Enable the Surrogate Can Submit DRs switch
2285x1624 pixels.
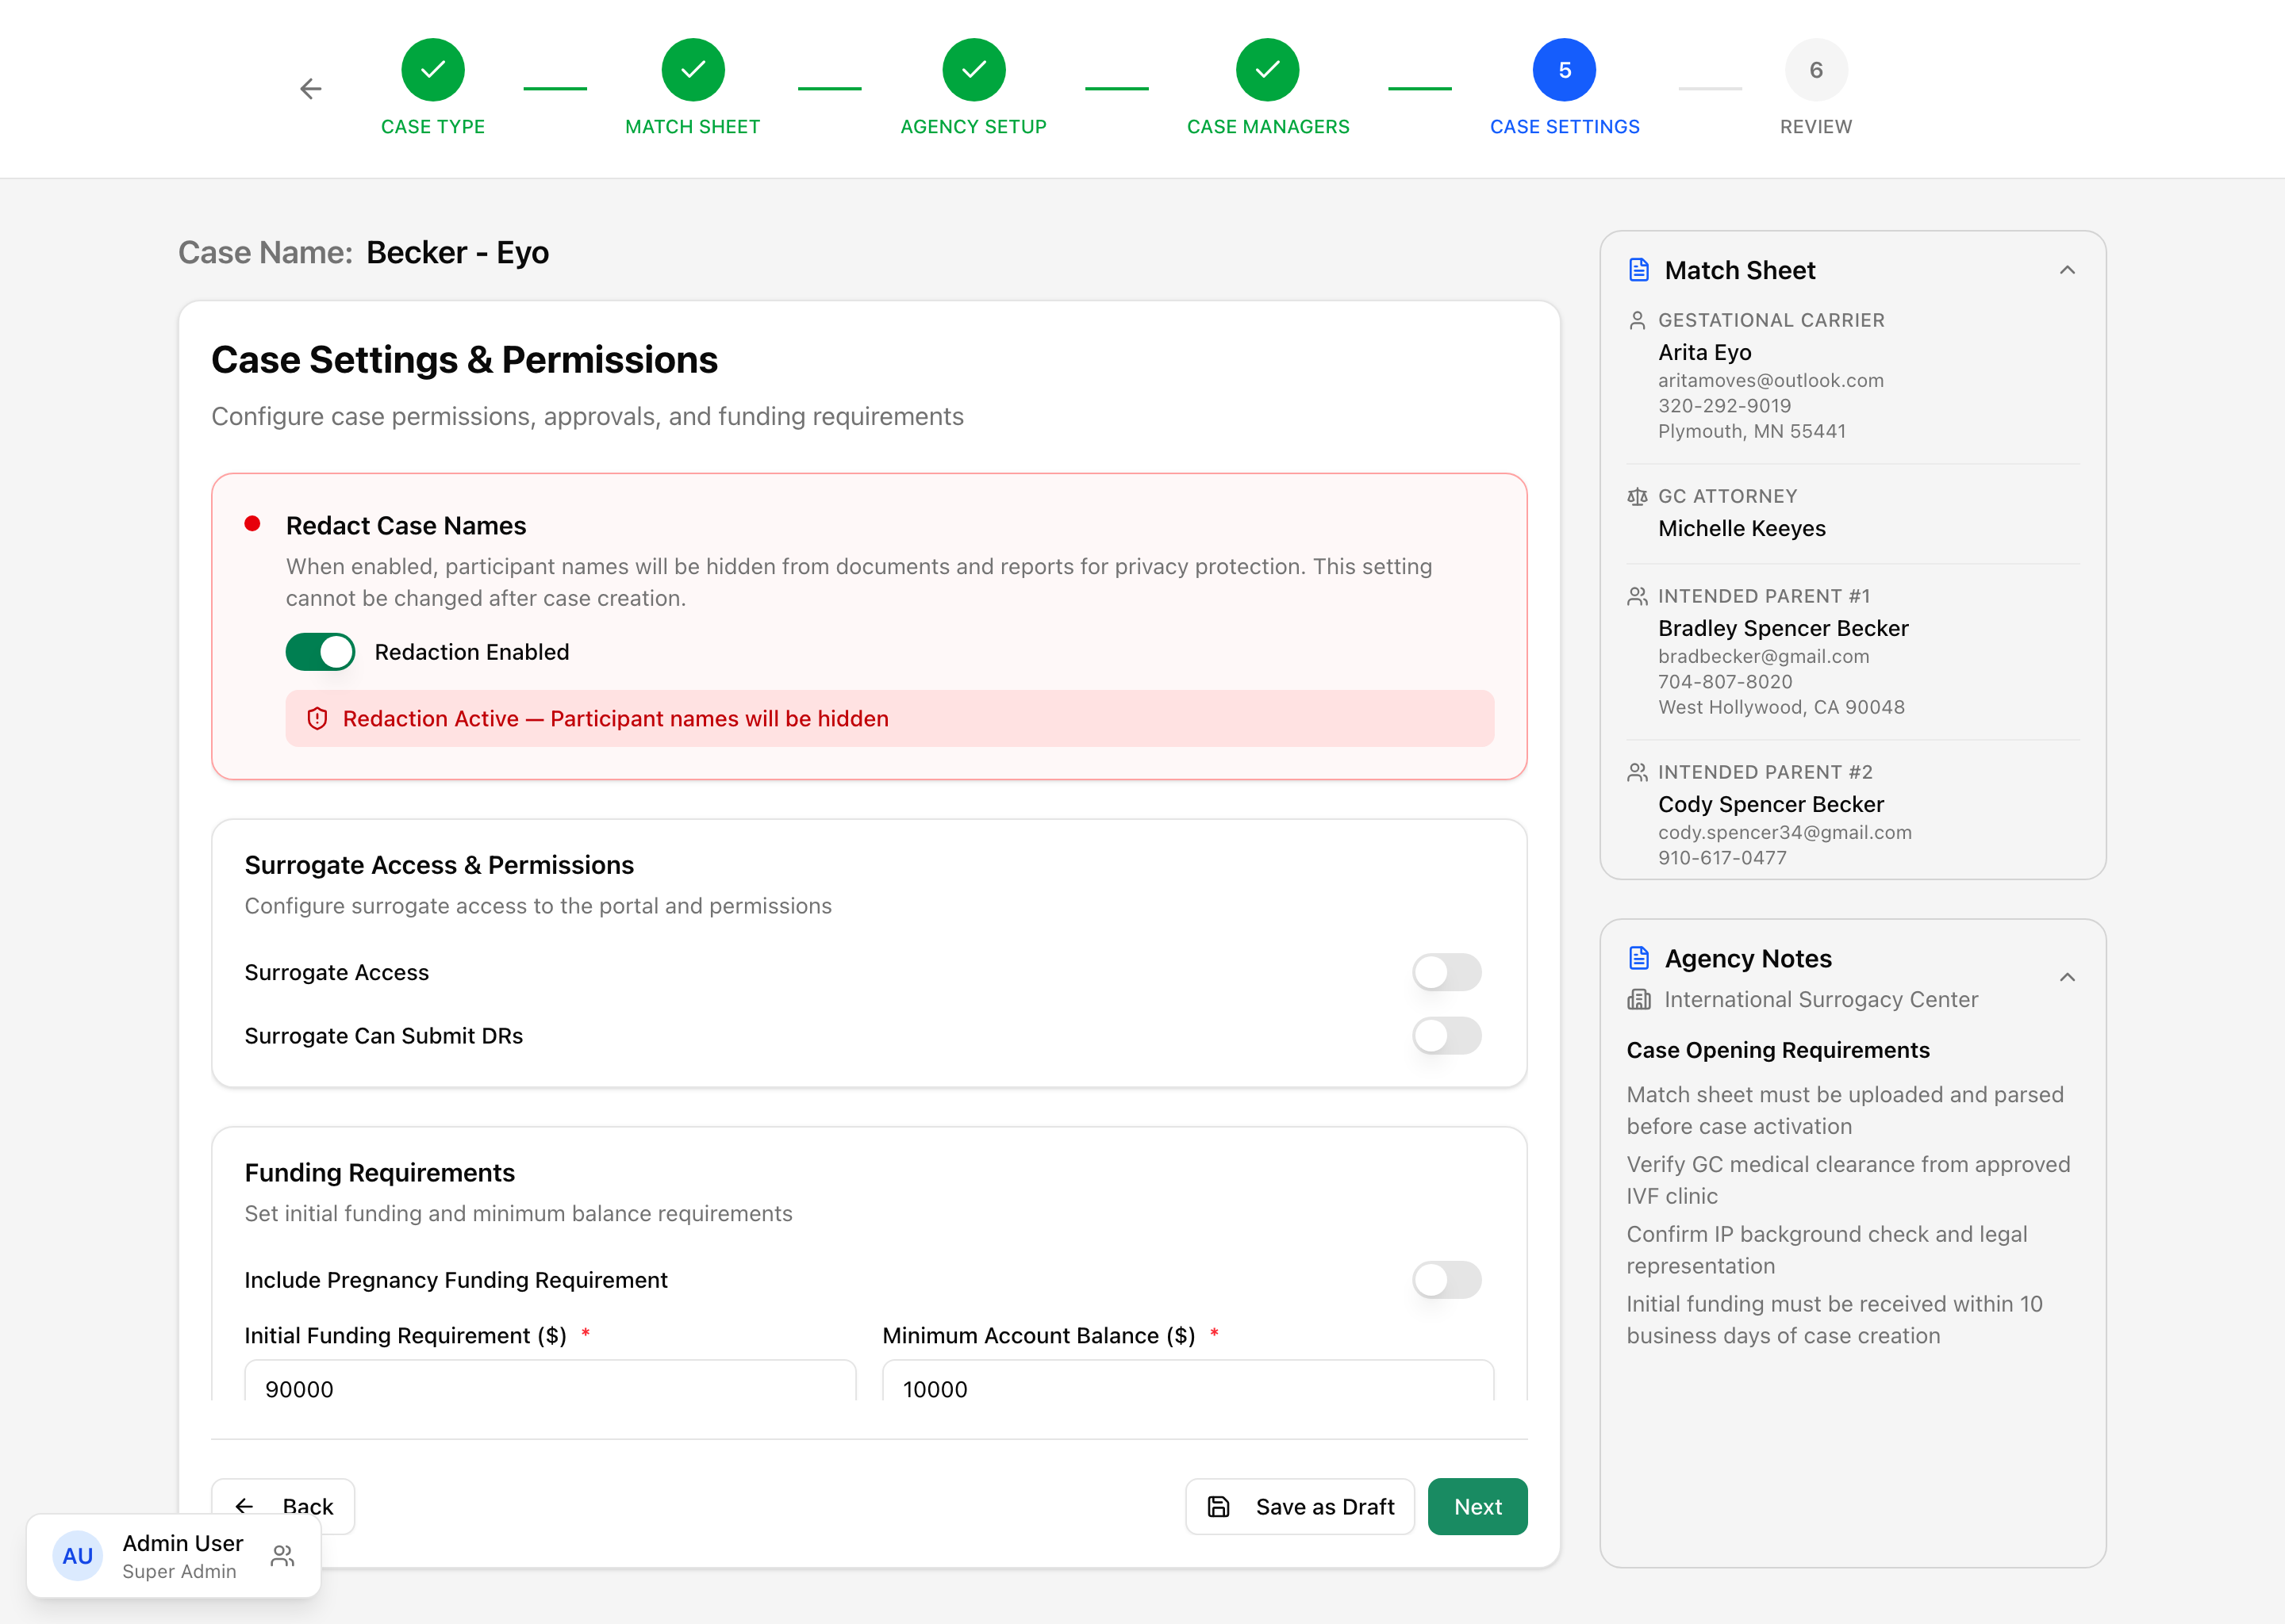click(x=1446, y=1036)
